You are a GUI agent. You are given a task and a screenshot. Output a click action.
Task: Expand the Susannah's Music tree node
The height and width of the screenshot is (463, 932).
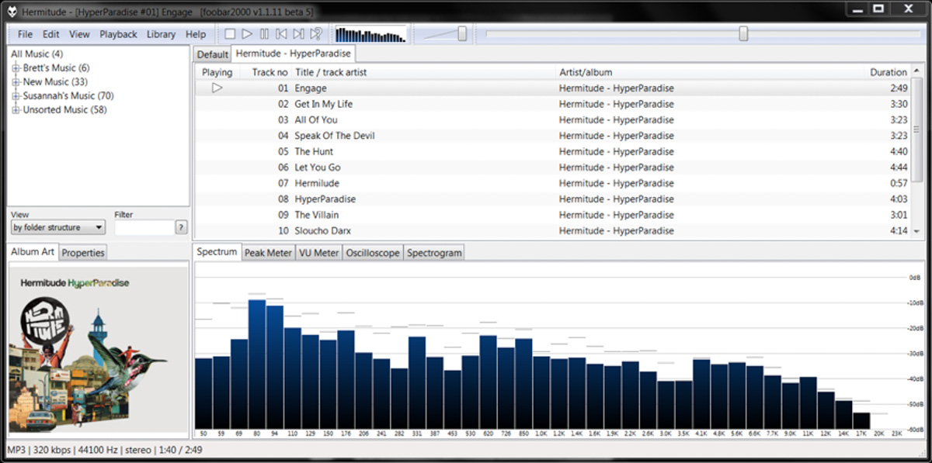[x=16, y=96]
